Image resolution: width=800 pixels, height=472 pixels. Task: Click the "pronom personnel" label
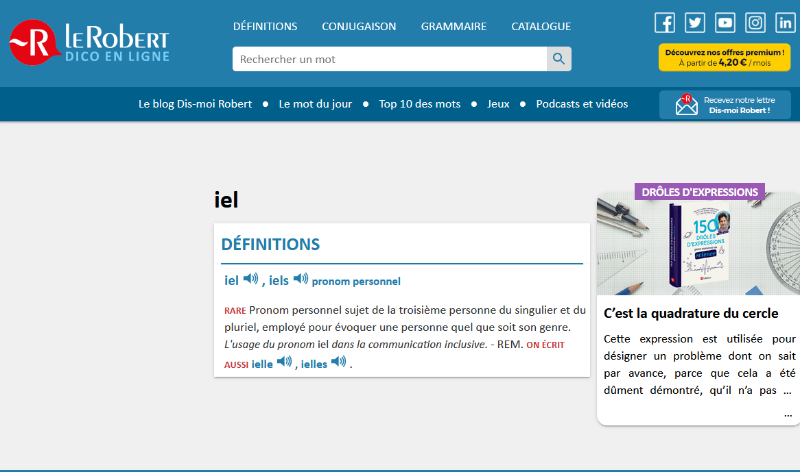pos(356,282)
